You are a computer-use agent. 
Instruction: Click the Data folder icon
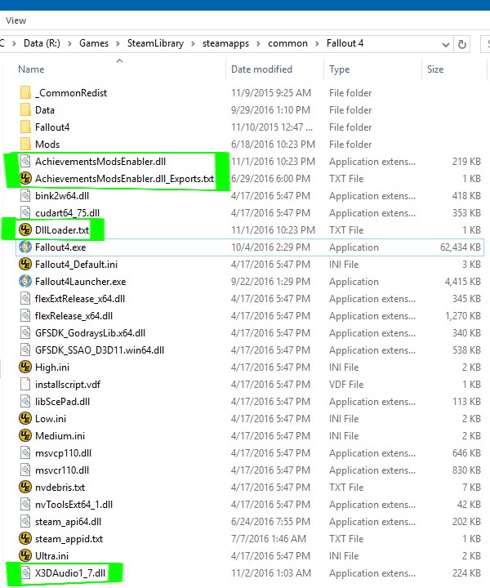pos(25,109)
